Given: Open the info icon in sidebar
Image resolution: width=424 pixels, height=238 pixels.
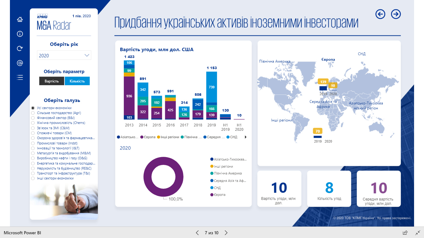Looking at the screenshot, I should [x=20, y=34].
